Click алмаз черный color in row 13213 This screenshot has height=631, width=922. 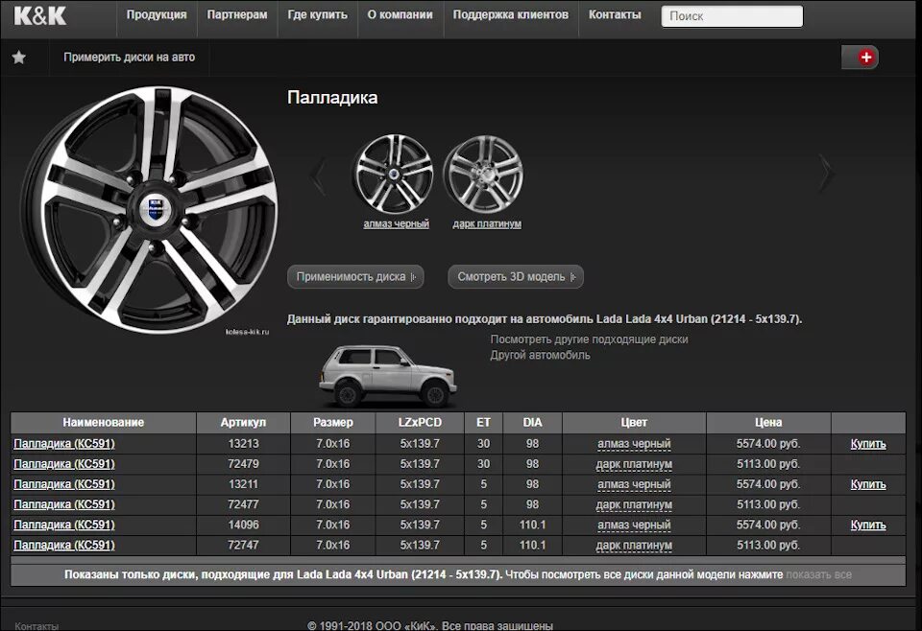click(634, 444)
